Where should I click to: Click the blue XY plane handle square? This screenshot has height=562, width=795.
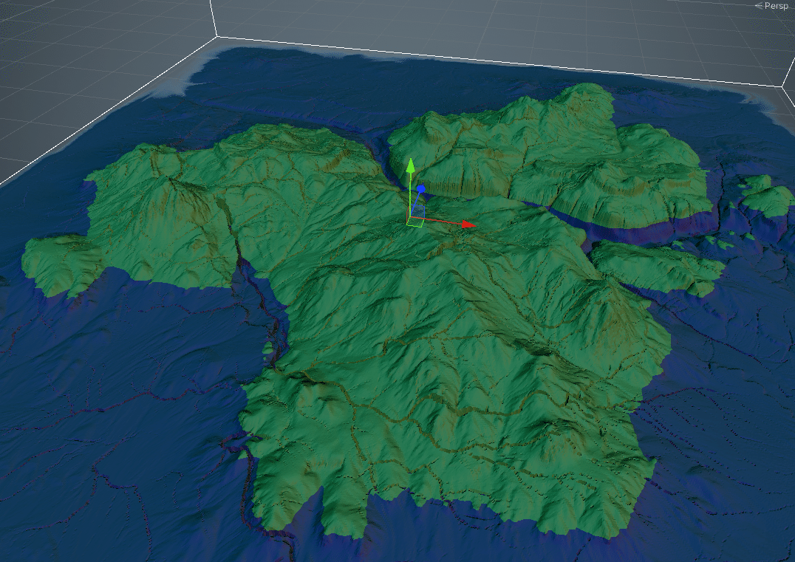click(x=417, y=210)
